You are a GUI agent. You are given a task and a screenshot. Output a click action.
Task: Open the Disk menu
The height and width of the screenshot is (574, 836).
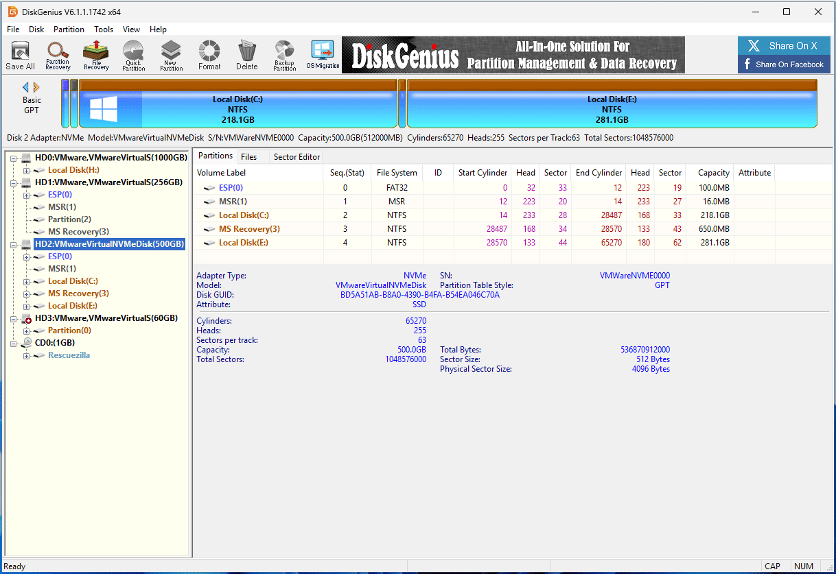pyautogui.click(x=36, y=29)
